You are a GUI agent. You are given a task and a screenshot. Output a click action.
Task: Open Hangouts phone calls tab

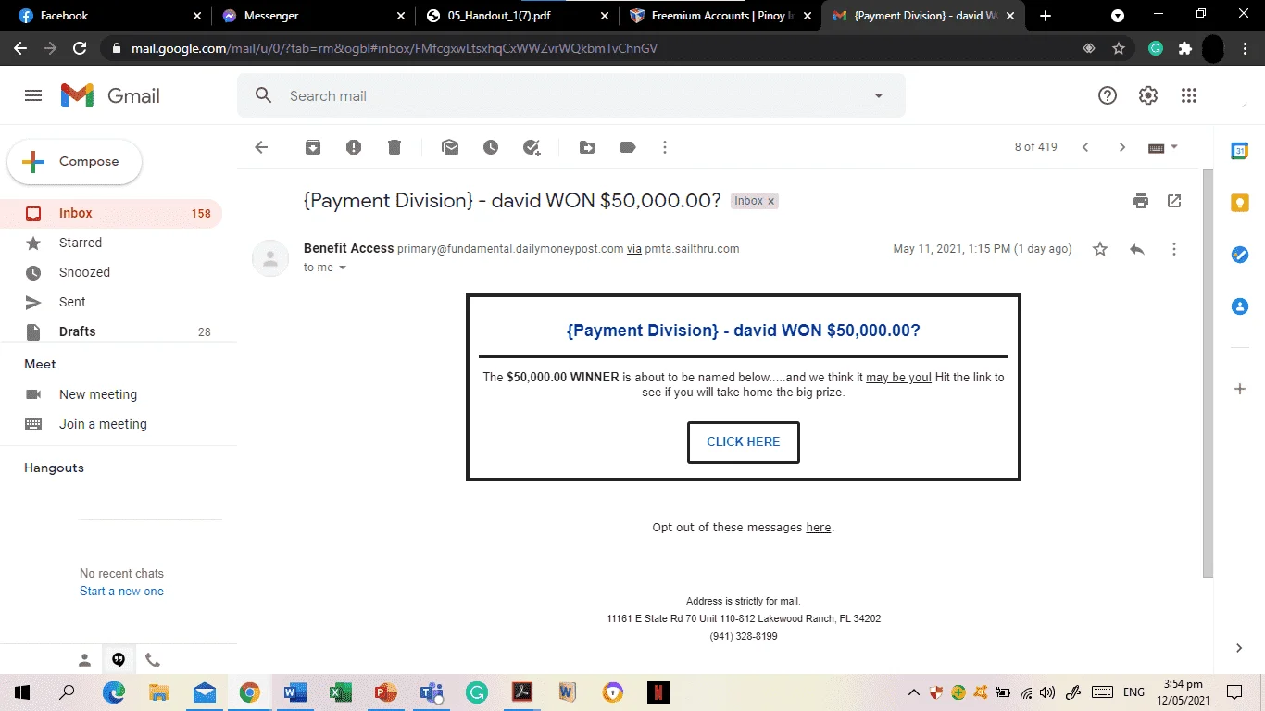153,660
